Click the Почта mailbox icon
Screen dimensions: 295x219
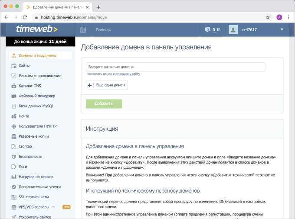point(14,116)
